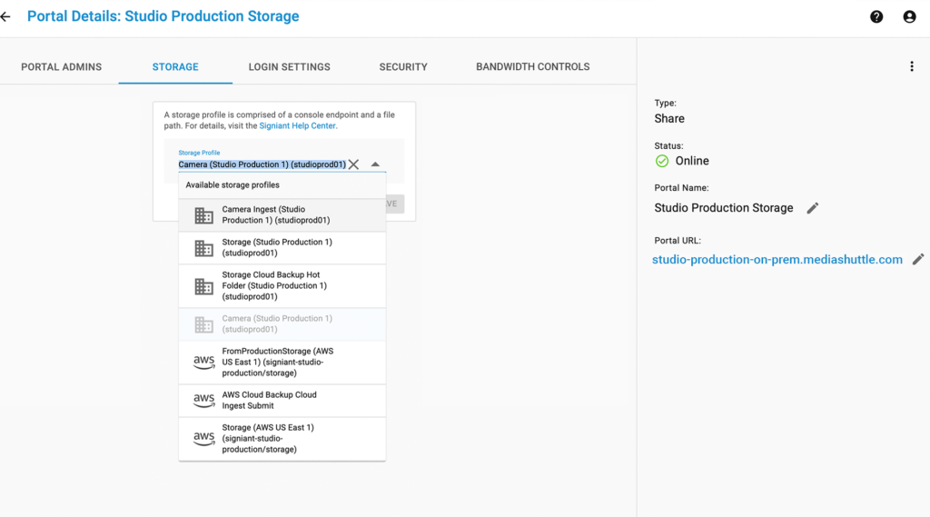
Task: Open the Login Settings tab
Action: 290,67
